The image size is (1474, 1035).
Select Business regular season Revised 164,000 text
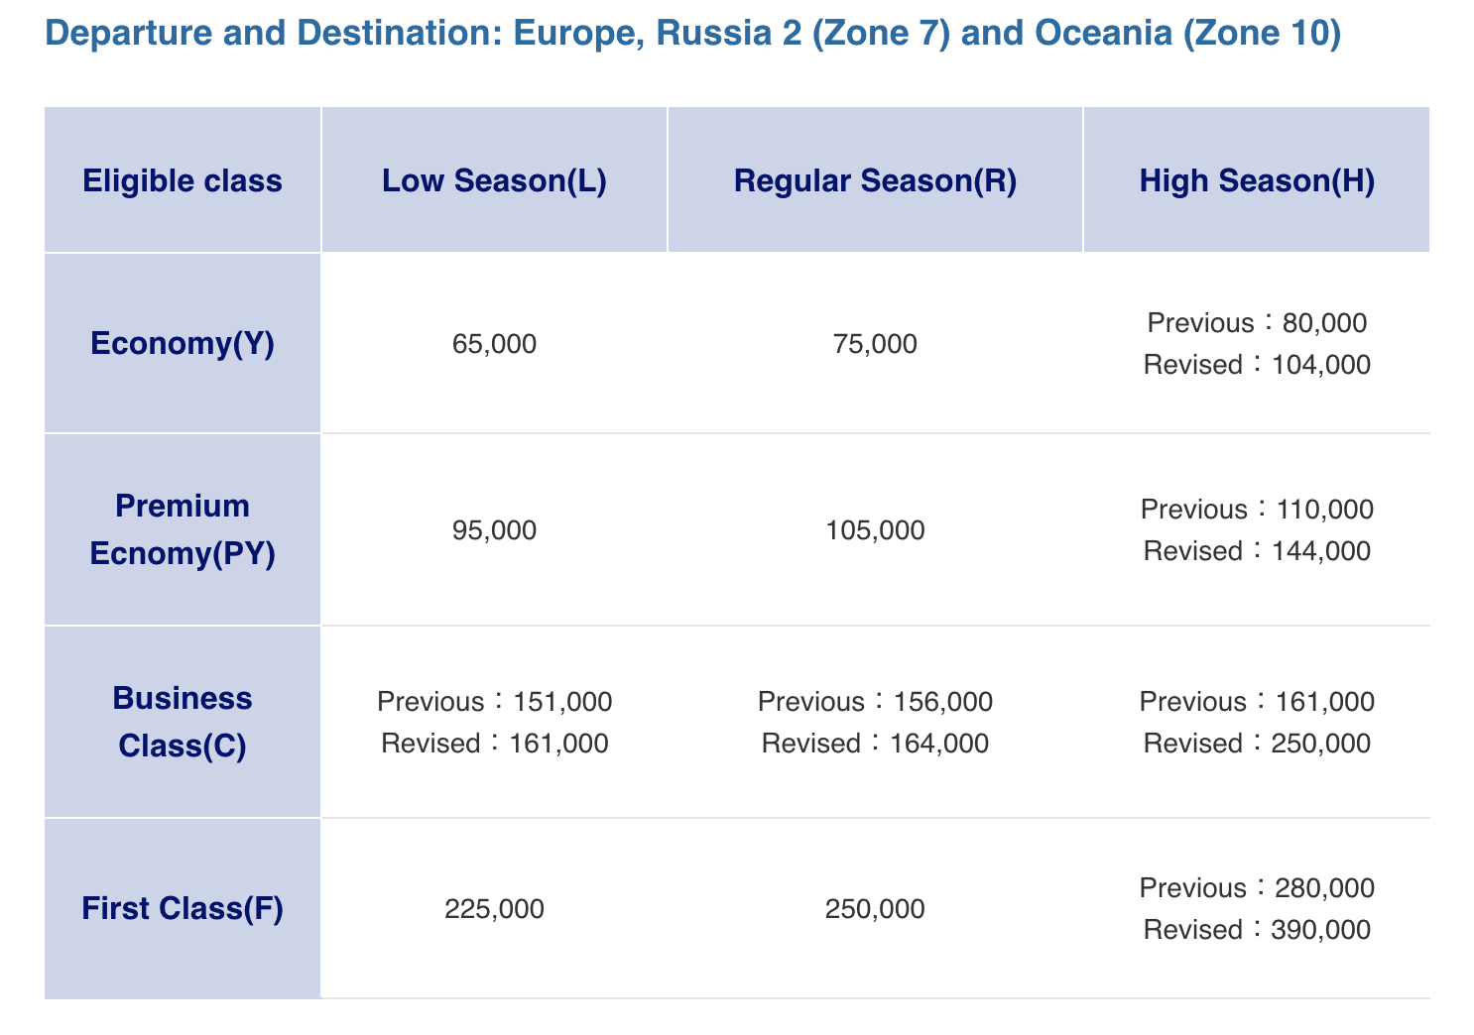pyautogui.click(x=875, y=744)
